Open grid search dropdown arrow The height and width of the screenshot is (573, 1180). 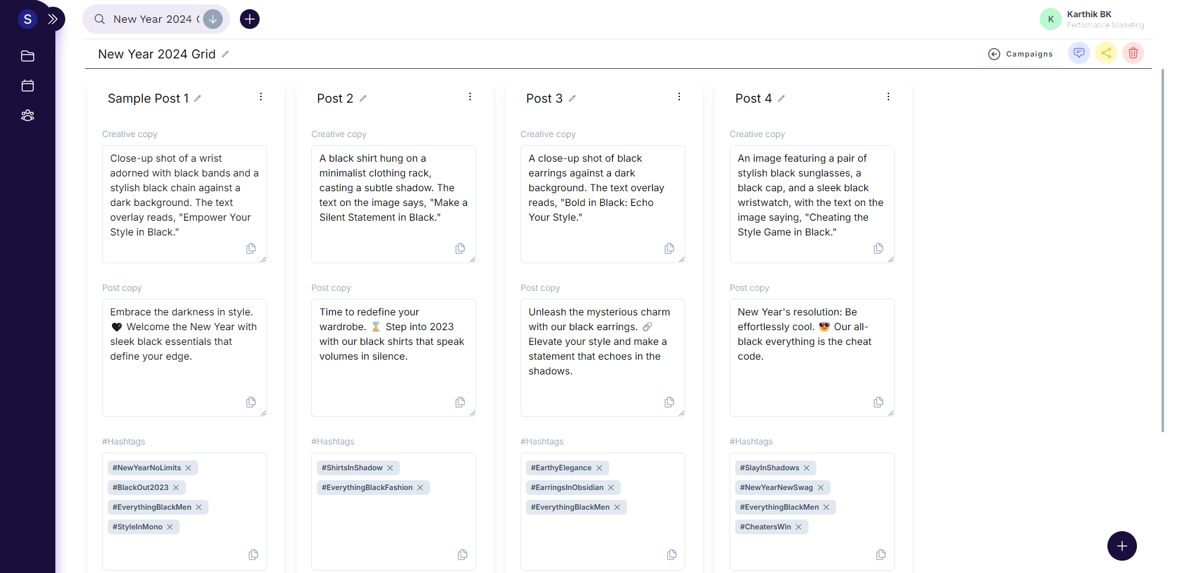click(213, 19)
